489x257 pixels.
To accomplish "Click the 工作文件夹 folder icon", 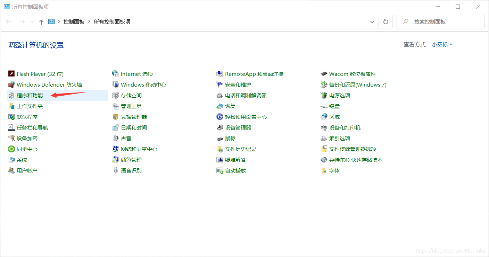I will 11,106.
